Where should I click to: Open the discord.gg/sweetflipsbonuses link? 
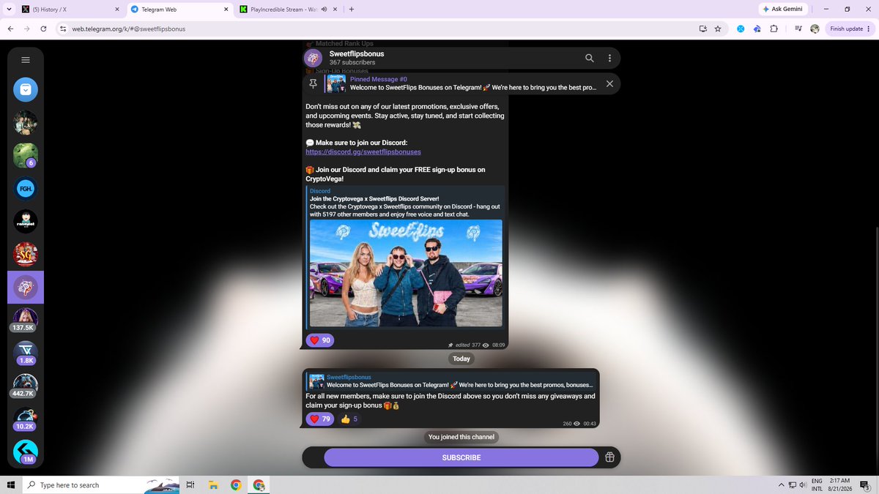pos(363,151)
